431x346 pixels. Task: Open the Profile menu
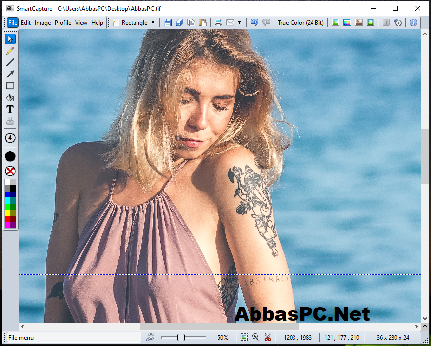click(x=63, y=23)
